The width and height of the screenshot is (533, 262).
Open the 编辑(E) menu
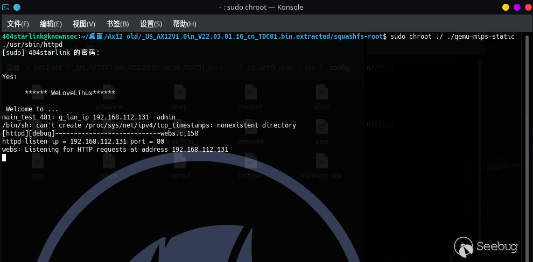pos(51,24)
